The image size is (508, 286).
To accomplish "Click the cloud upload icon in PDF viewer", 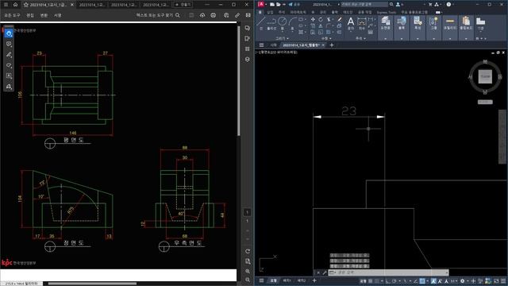I will coord(202,15).
